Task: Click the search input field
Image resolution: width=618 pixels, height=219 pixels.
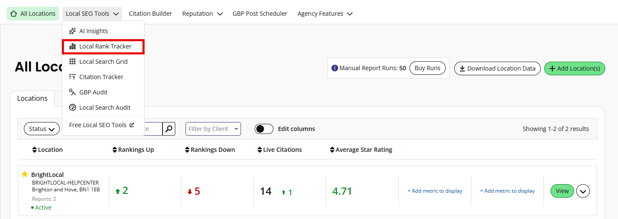Action: point(154,129)
